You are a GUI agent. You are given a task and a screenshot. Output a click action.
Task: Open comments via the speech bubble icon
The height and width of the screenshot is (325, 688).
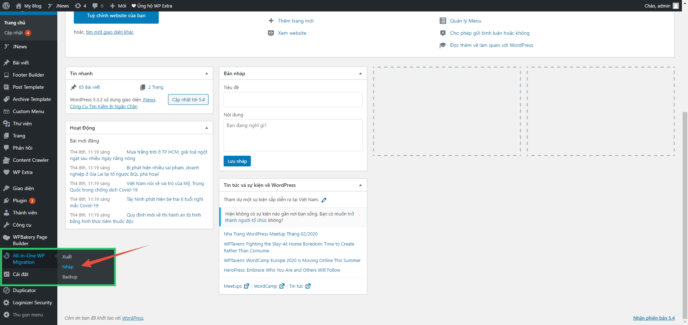click(x=95, y=6)
